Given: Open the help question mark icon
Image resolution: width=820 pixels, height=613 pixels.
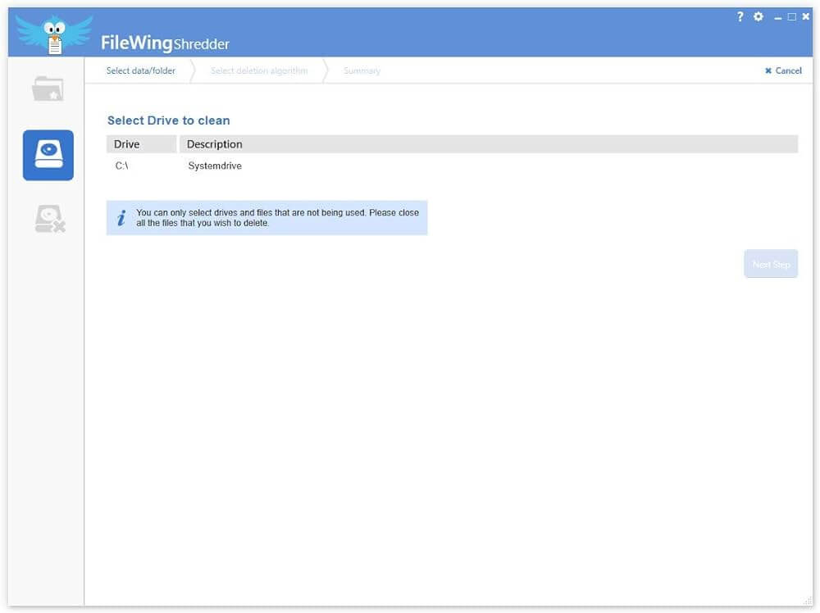Looking at the screenshot, I should coord(740,17).
